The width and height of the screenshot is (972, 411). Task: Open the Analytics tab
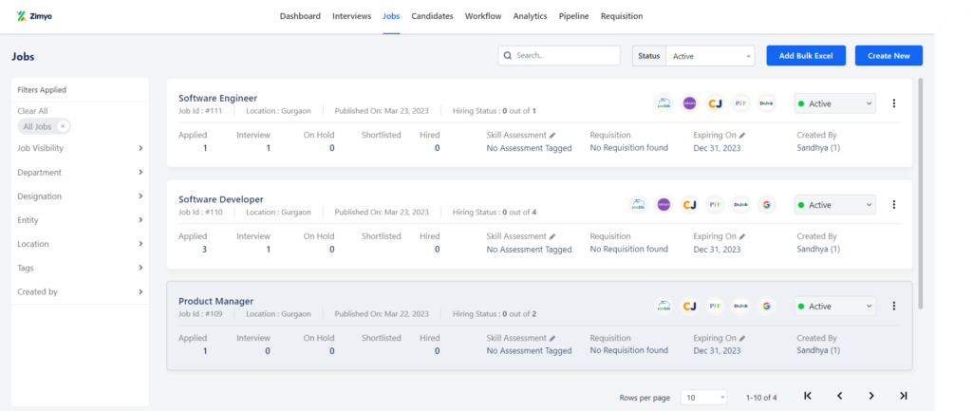click(x=530, y=16)
